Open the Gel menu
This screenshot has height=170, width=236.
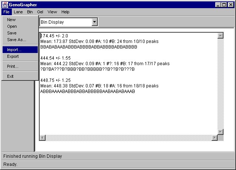pyautogui.click(x=40, y=12)
